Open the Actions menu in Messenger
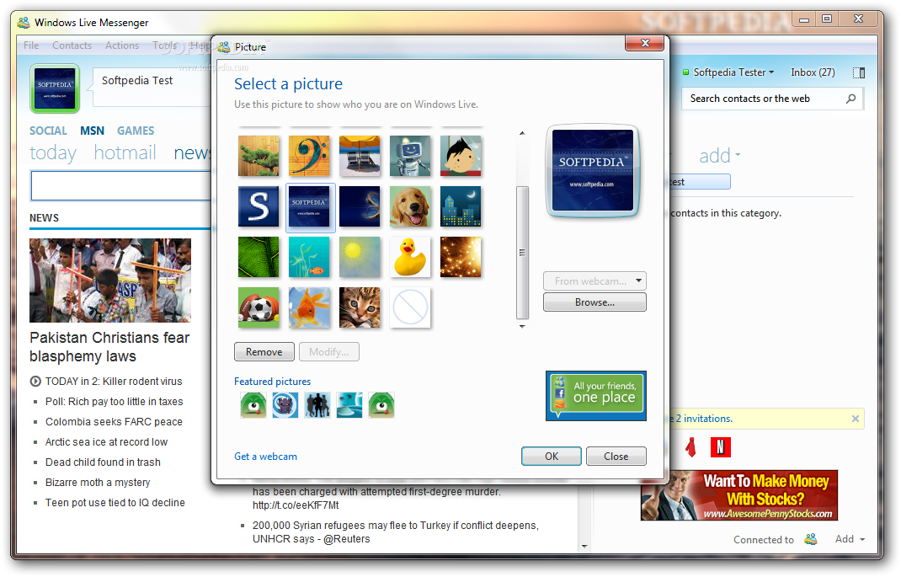This screenshot has height=577, width=901. 122,45
